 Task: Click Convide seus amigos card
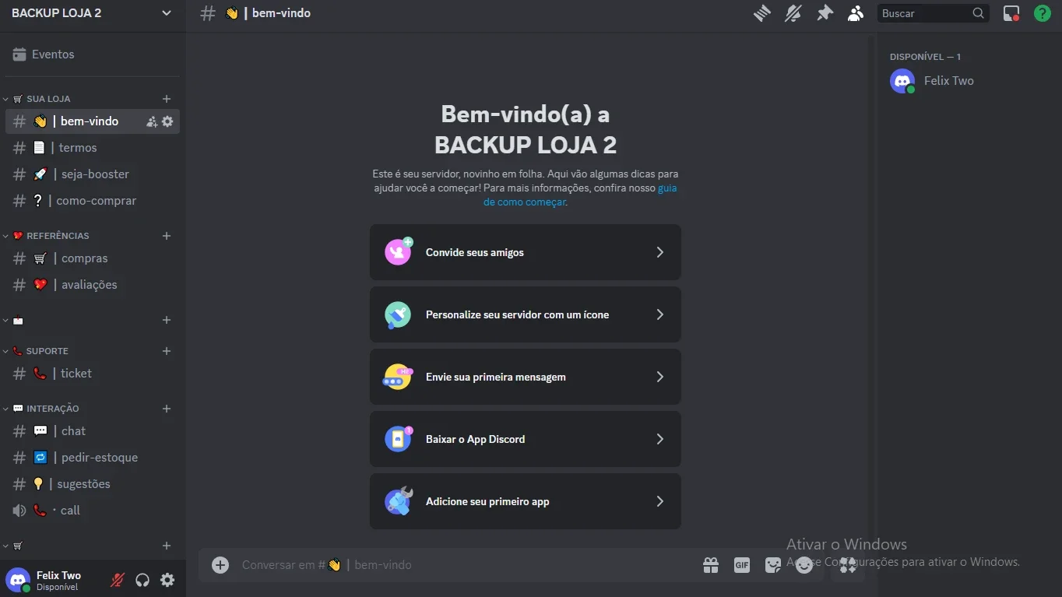(x=526, y=252)
